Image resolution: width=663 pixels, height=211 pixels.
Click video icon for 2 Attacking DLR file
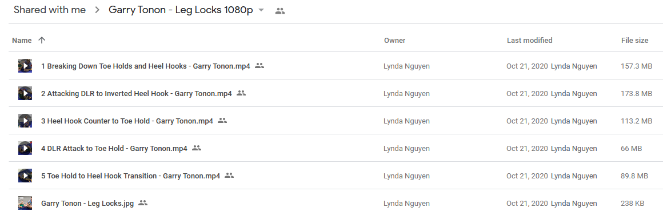click(x=25, y=93)
